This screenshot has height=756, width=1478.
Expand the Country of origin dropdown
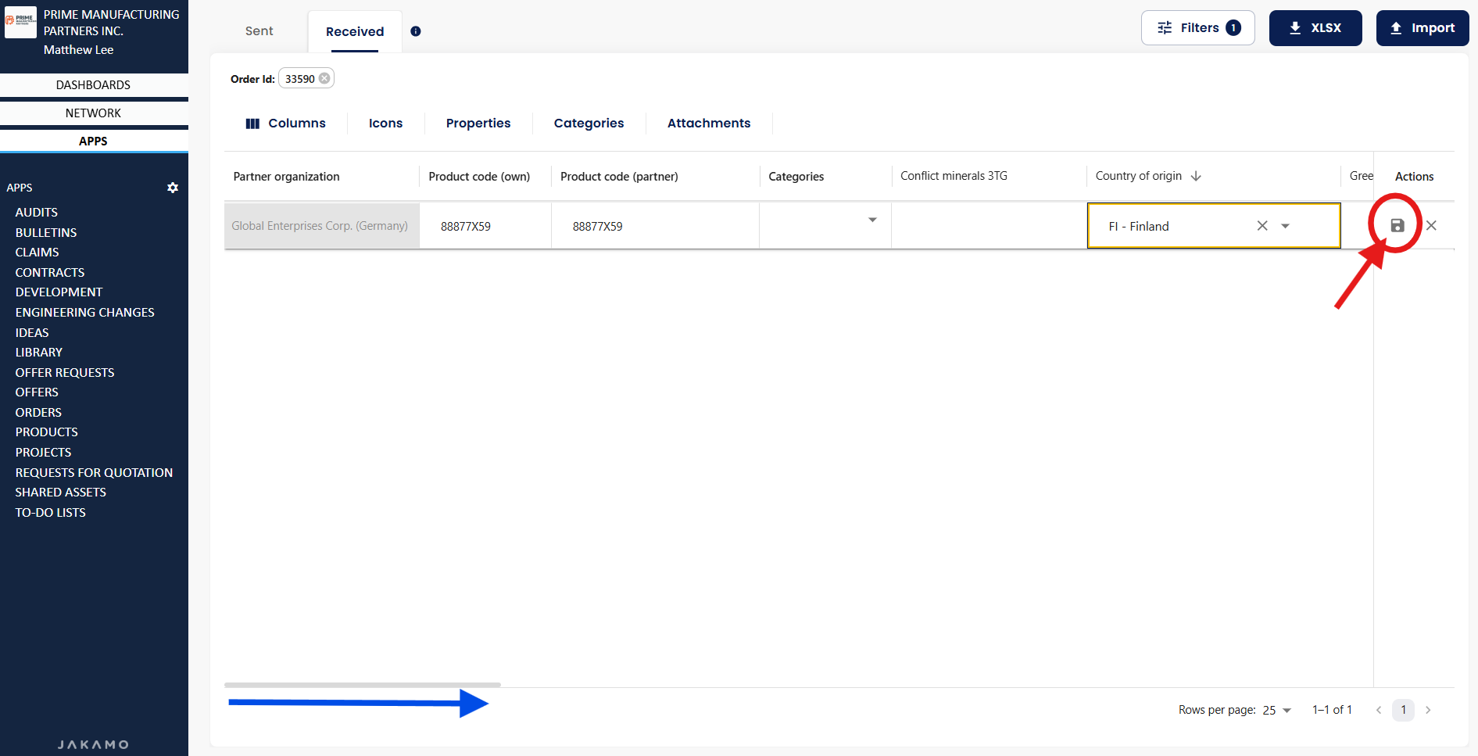(1285, 226)
